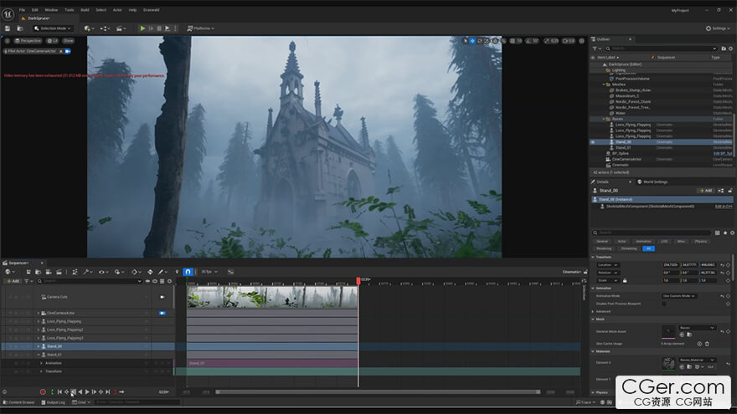Open the Details panel settings gear

tap(730, 232)
